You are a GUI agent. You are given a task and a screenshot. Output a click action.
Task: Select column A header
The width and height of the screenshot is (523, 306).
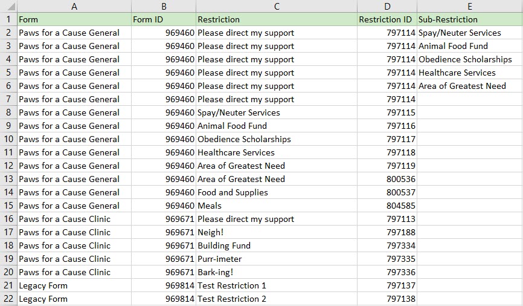74,6
